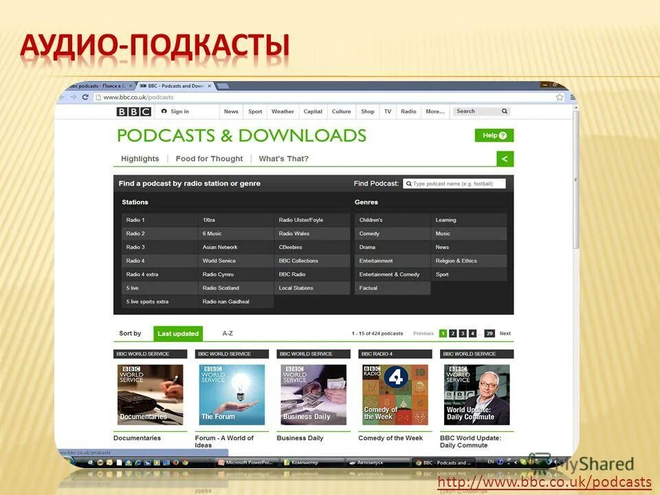Switch to Компьютер taskbar window

(x=311, y=463)
